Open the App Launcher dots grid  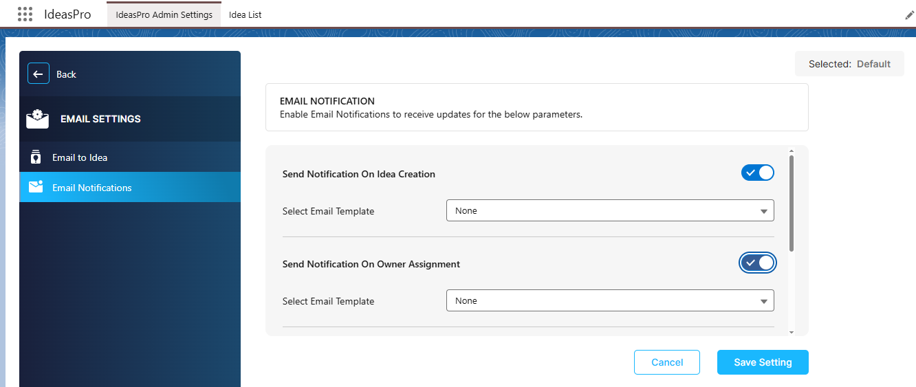pyautogui.click(x=25, y=14)
